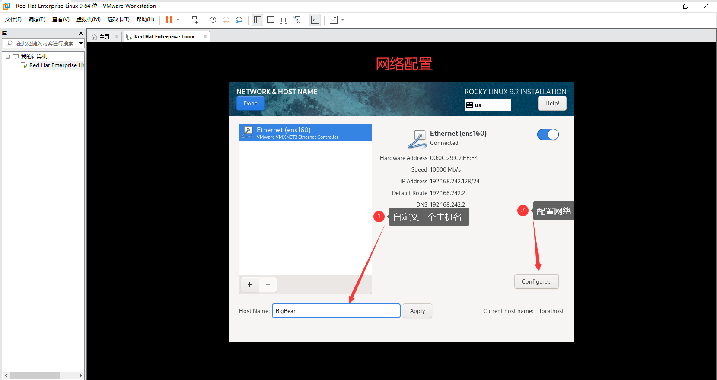Open the 选项卡(T) menu
This screenshot has width=717, height=380.
(118, 19)
